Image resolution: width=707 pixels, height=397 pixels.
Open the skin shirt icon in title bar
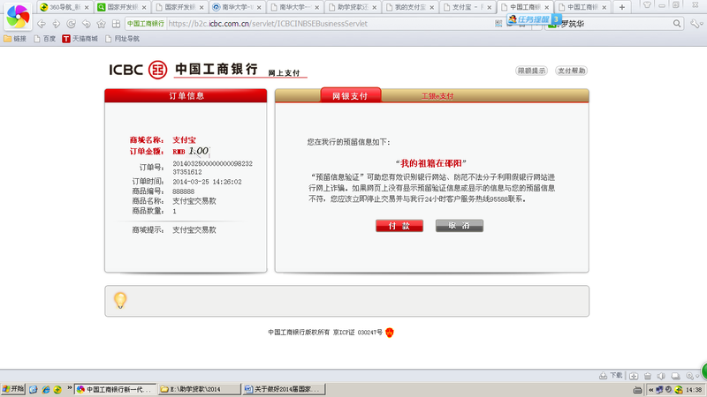(x=647, y=5)
